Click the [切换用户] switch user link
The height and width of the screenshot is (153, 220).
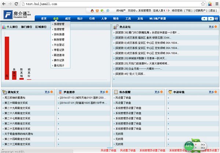click(x=200, y=11)
